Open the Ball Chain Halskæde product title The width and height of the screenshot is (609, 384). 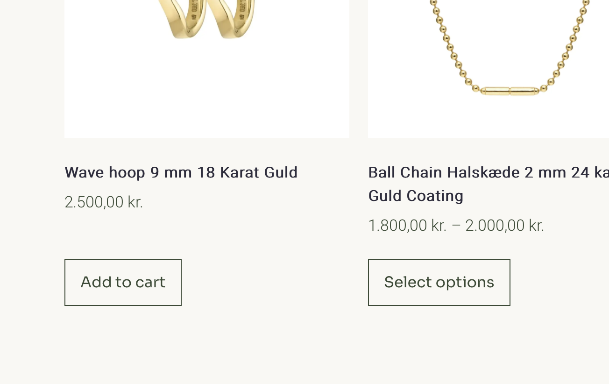point(488,173)
